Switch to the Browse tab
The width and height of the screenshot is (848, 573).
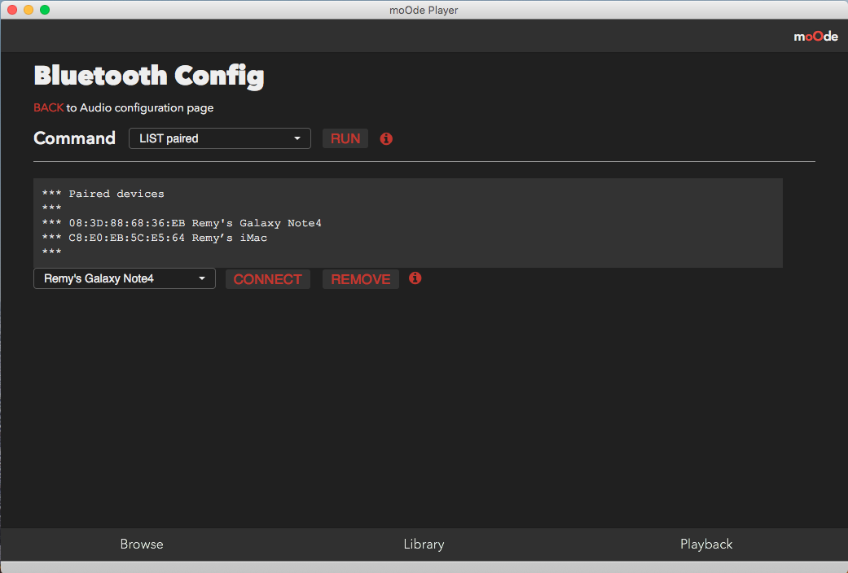click(x=142, y=544)
